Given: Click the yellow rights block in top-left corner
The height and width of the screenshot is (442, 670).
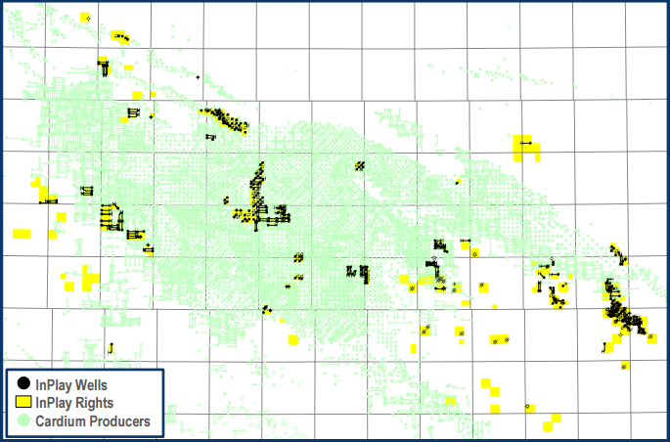Looking at the screenshot, I should [86, 18].
